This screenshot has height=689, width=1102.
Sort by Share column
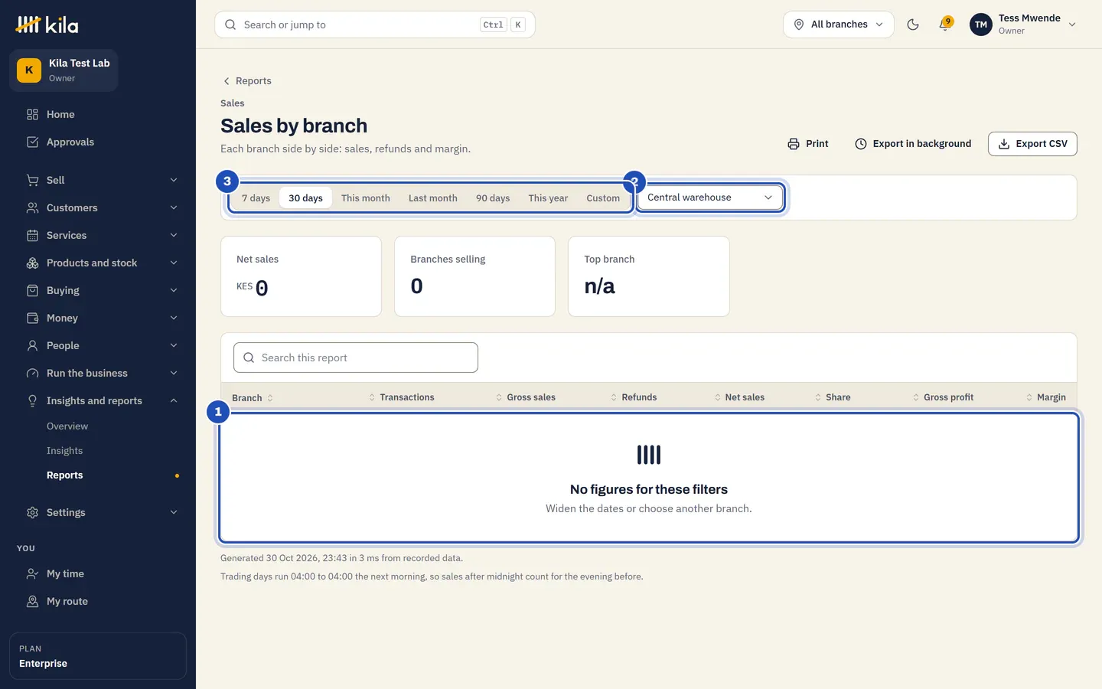click(833, 397)
